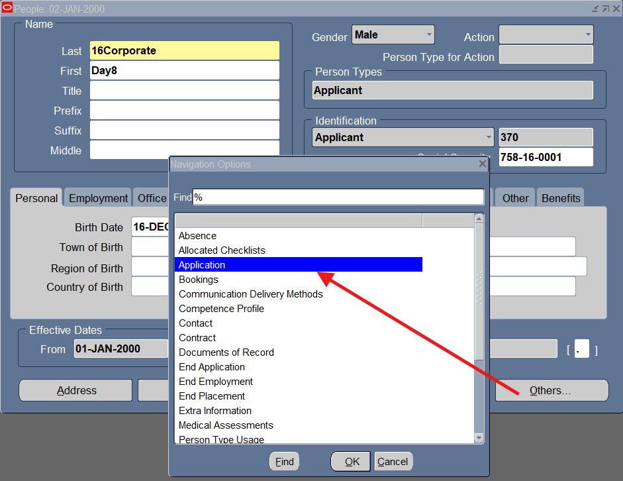Select Application in the navigation list

pos(298,265)
